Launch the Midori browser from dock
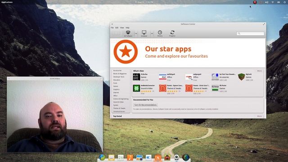The width and height of the screenshot is (288, 162). 102,157
